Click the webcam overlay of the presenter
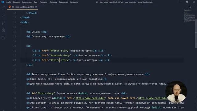Viewport: 197px width, 111px height. (176, 92)
